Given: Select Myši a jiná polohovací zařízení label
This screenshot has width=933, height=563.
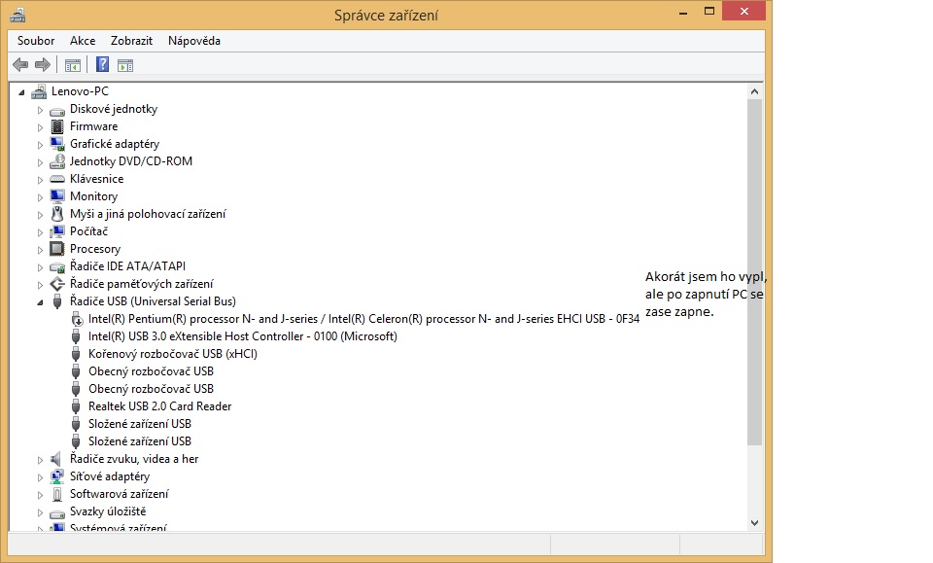Looking at the screenshot, I should [148, 214].
